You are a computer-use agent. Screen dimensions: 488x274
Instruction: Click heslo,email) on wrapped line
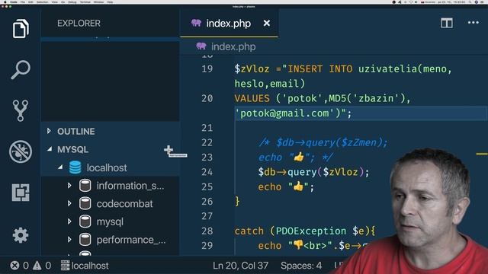[270, 84]
